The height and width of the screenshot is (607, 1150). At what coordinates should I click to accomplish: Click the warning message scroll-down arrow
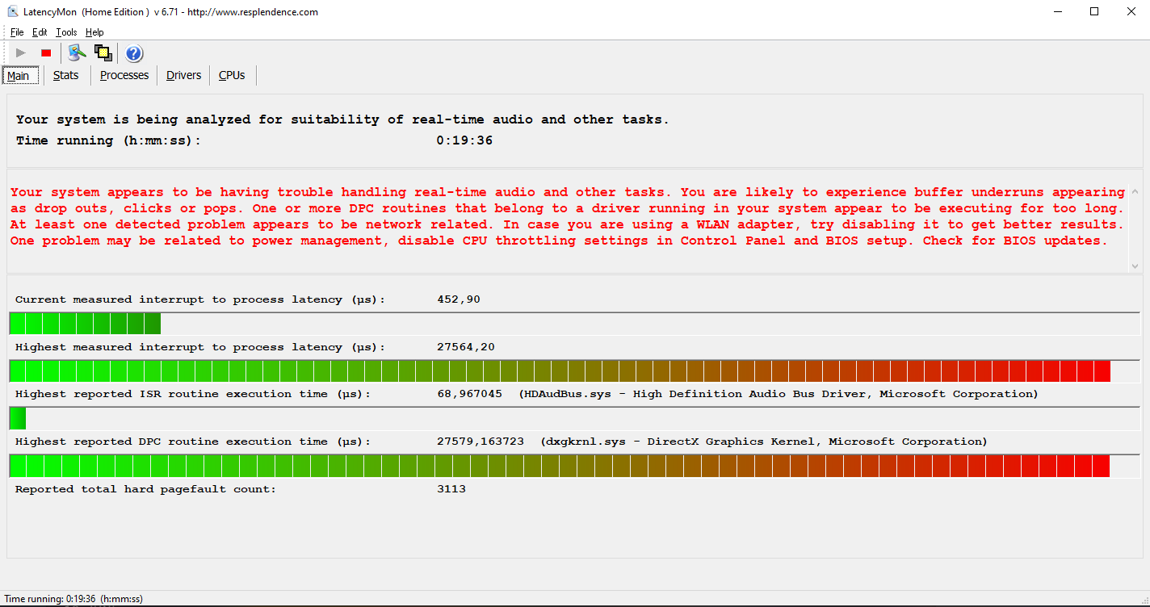click(1135, 266)
